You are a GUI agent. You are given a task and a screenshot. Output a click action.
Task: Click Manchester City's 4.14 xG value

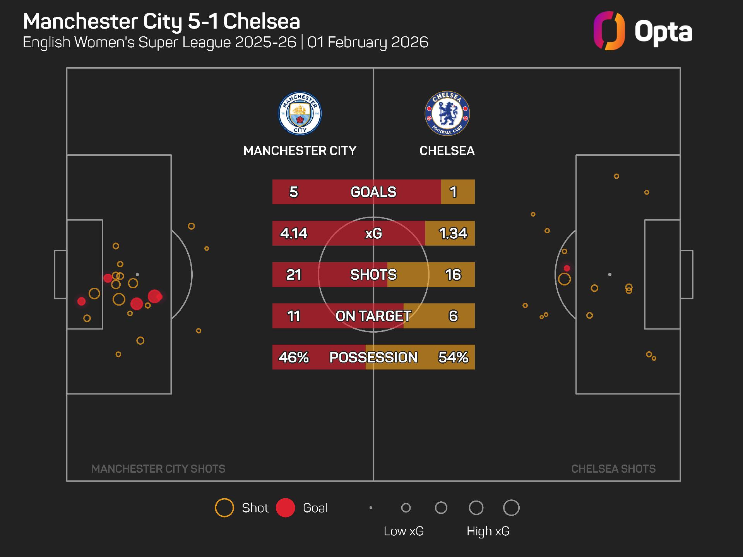click(294, 233)
